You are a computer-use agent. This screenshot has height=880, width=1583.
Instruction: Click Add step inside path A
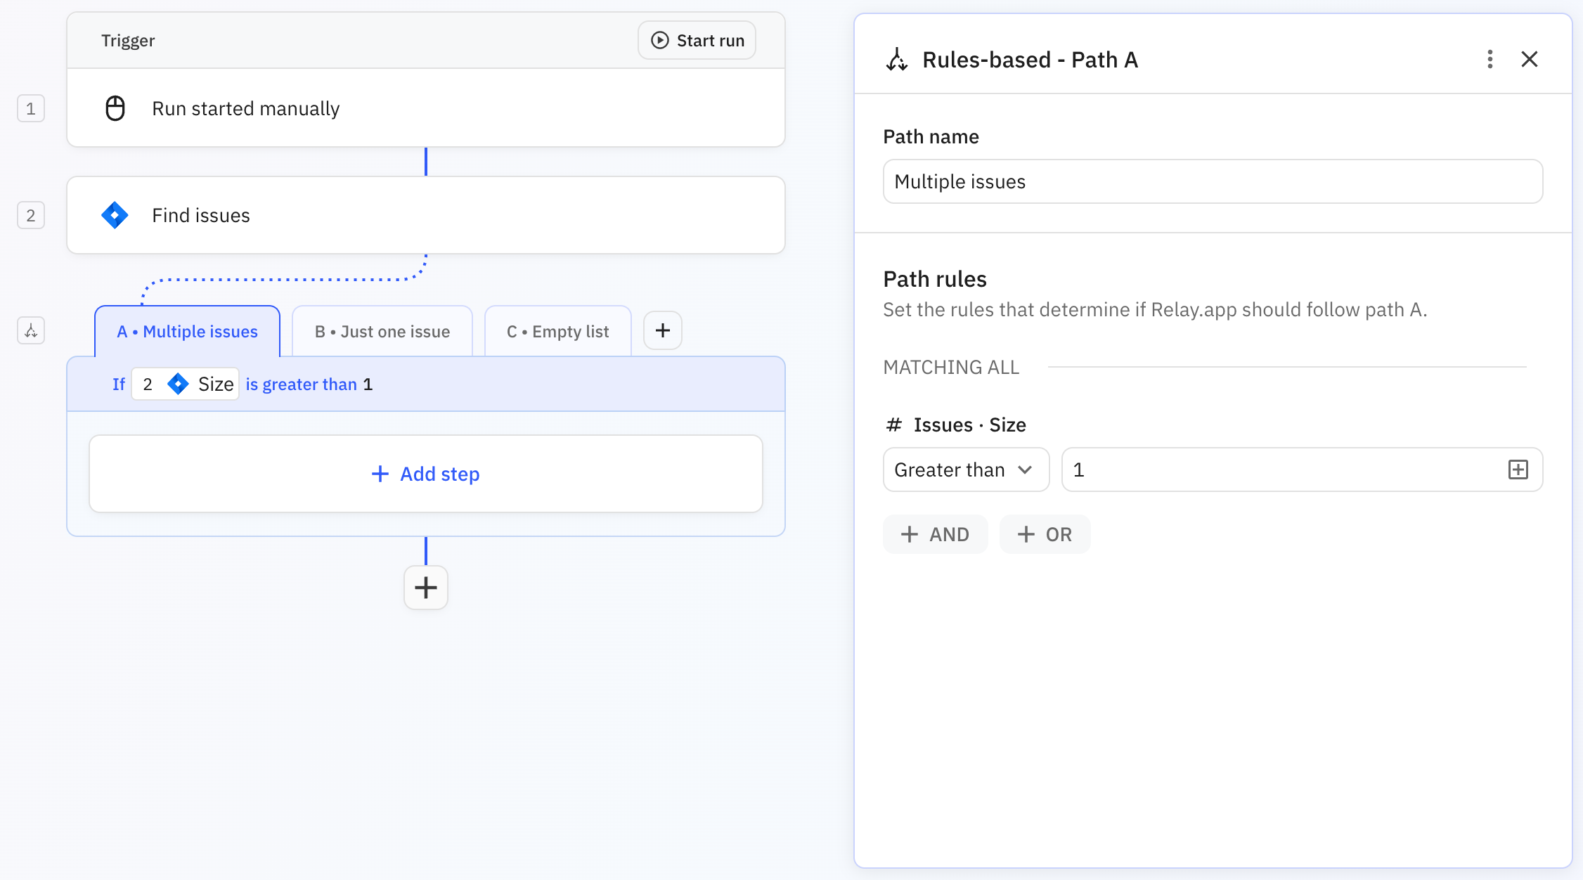(x=425, y=474)
